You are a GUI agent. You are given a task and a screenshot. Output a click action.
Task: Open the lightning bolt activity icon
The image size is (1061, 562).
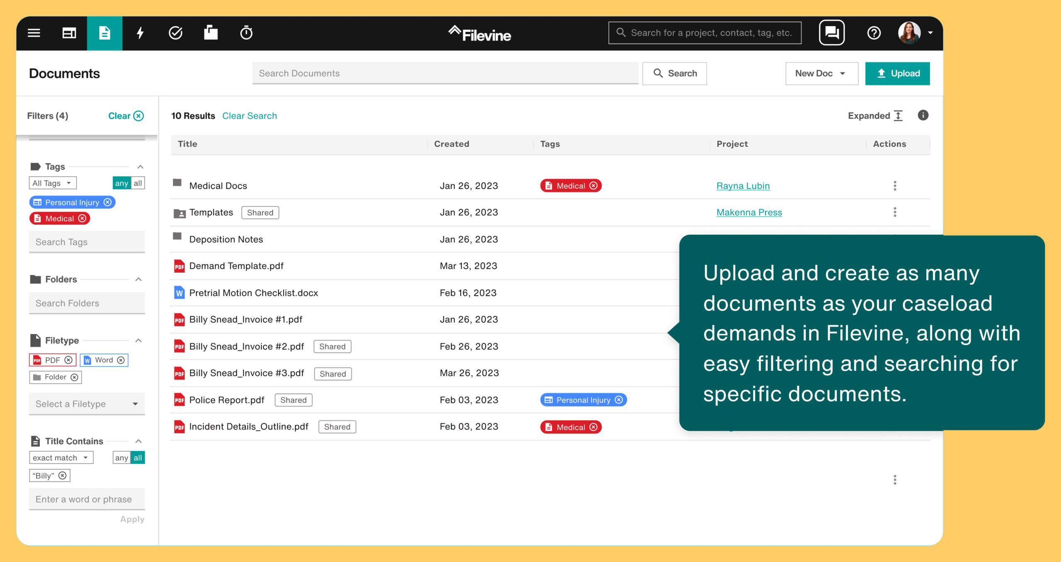pos(140,33)
